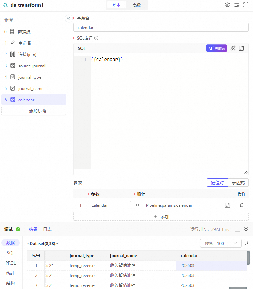The width and height of the screenshot is (253, 289).
Task: Click the 添加步骤 button
Action: pos(34,111)
